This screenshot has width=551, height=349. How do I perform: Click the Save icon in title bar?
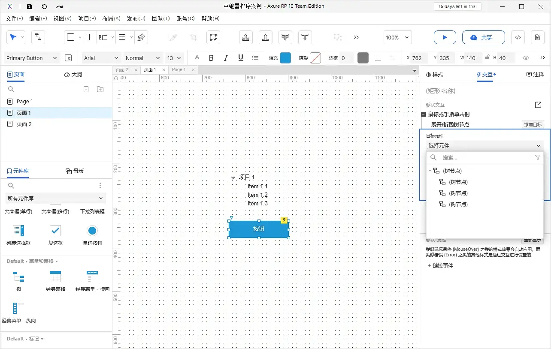tap(29, 6)
